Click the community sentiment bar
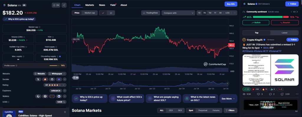 click(271, 17)
